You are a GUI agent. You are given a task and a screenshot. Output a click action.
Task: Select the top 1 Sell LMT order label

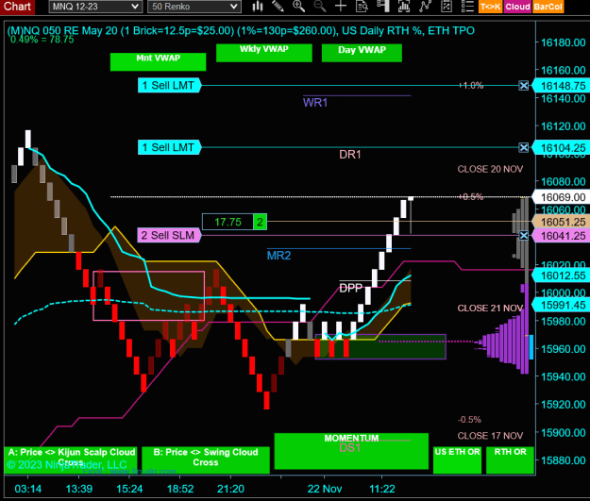pyautogui.click(x=169, y=86)
